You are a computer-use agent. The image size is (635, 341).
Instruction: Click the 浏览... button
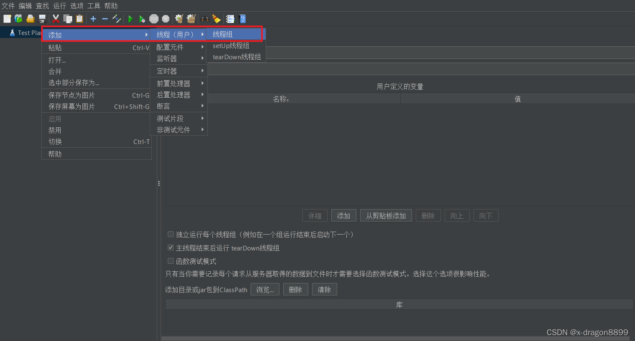click(265, 290)
